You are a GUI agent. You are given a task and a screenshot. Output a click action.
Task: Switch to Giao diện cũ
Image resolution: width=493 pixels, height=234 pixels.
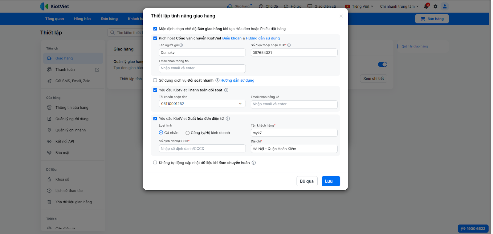tap(322, 6)
